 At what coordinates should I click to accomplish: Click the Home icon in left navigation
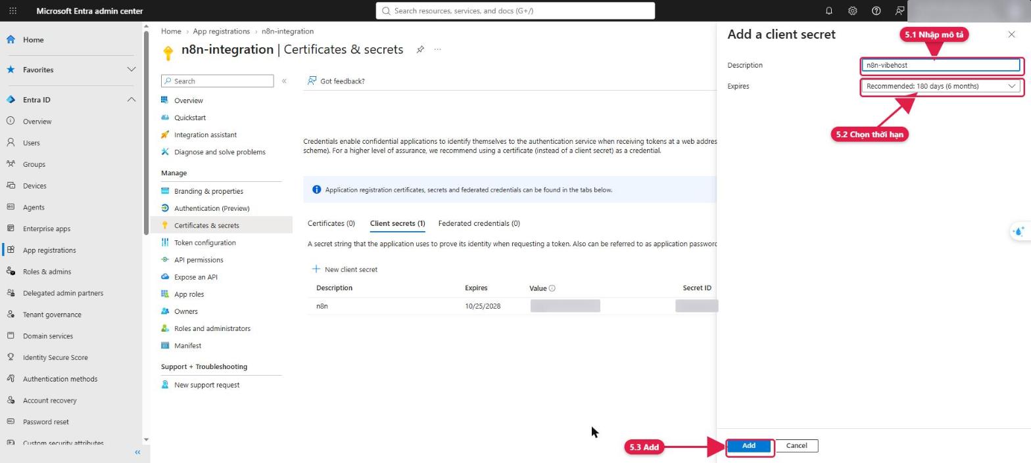11,39
